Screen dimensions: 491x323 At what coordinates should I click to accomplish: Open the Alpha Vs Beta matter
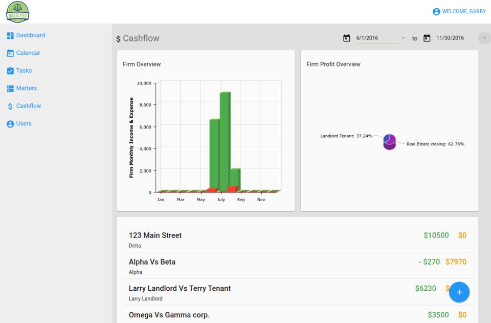click(x=298, y=266)
